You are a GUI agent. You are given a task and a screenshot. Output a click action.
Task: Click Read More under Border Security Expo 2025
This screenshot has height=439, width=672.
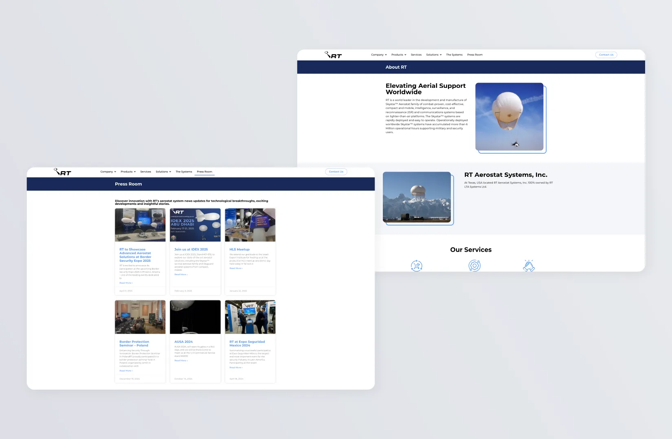pos(126,283)
